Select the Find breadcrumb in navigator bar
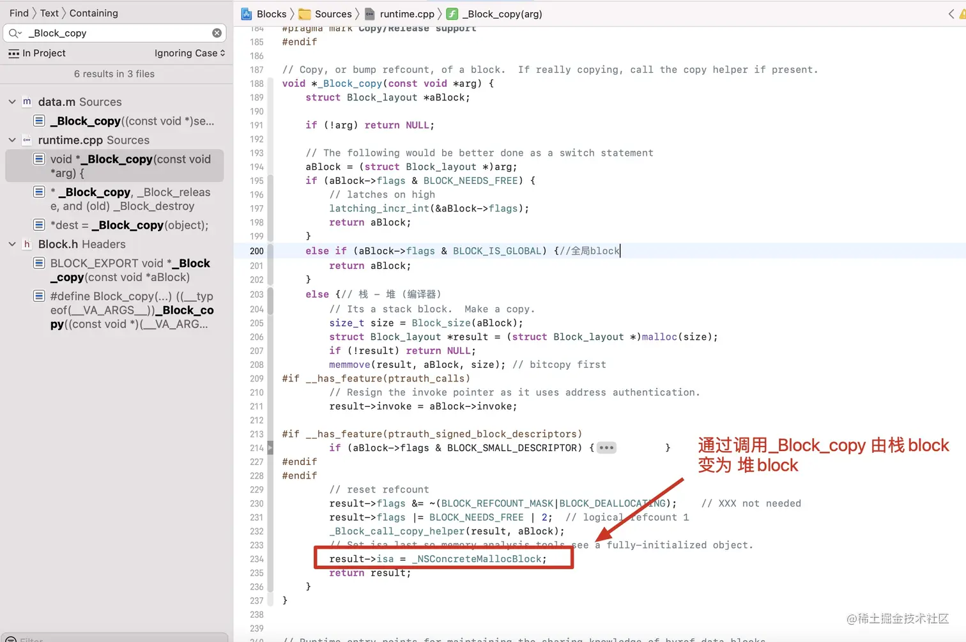The width and height of the screenshot is (966, 642). 19,13
